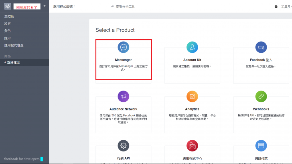Click the app name field 剛剛取的名字
Screen dimensions: 292x164
[27, 7]
